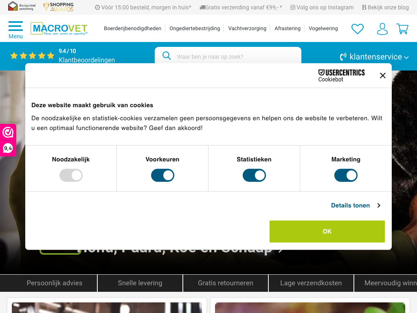Image resolution: width=417 pixels, height=313 pixels.
Task: Open the wishlist heart icon
Action: [x=357, y=29]
